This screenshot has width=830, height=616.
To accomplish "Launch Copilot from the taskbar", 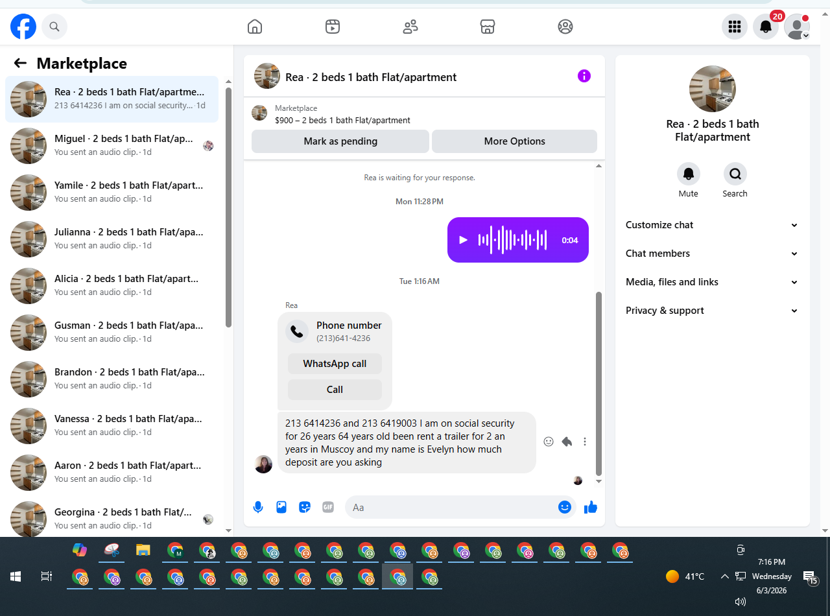I will 80,550.
